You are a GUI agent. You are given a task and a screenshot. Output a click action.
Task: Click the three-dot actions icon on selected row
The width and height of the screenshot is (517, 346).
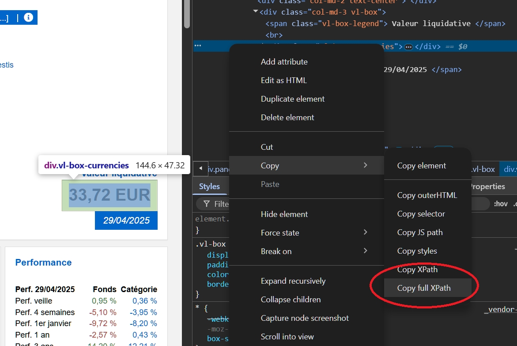coord(197,46)
